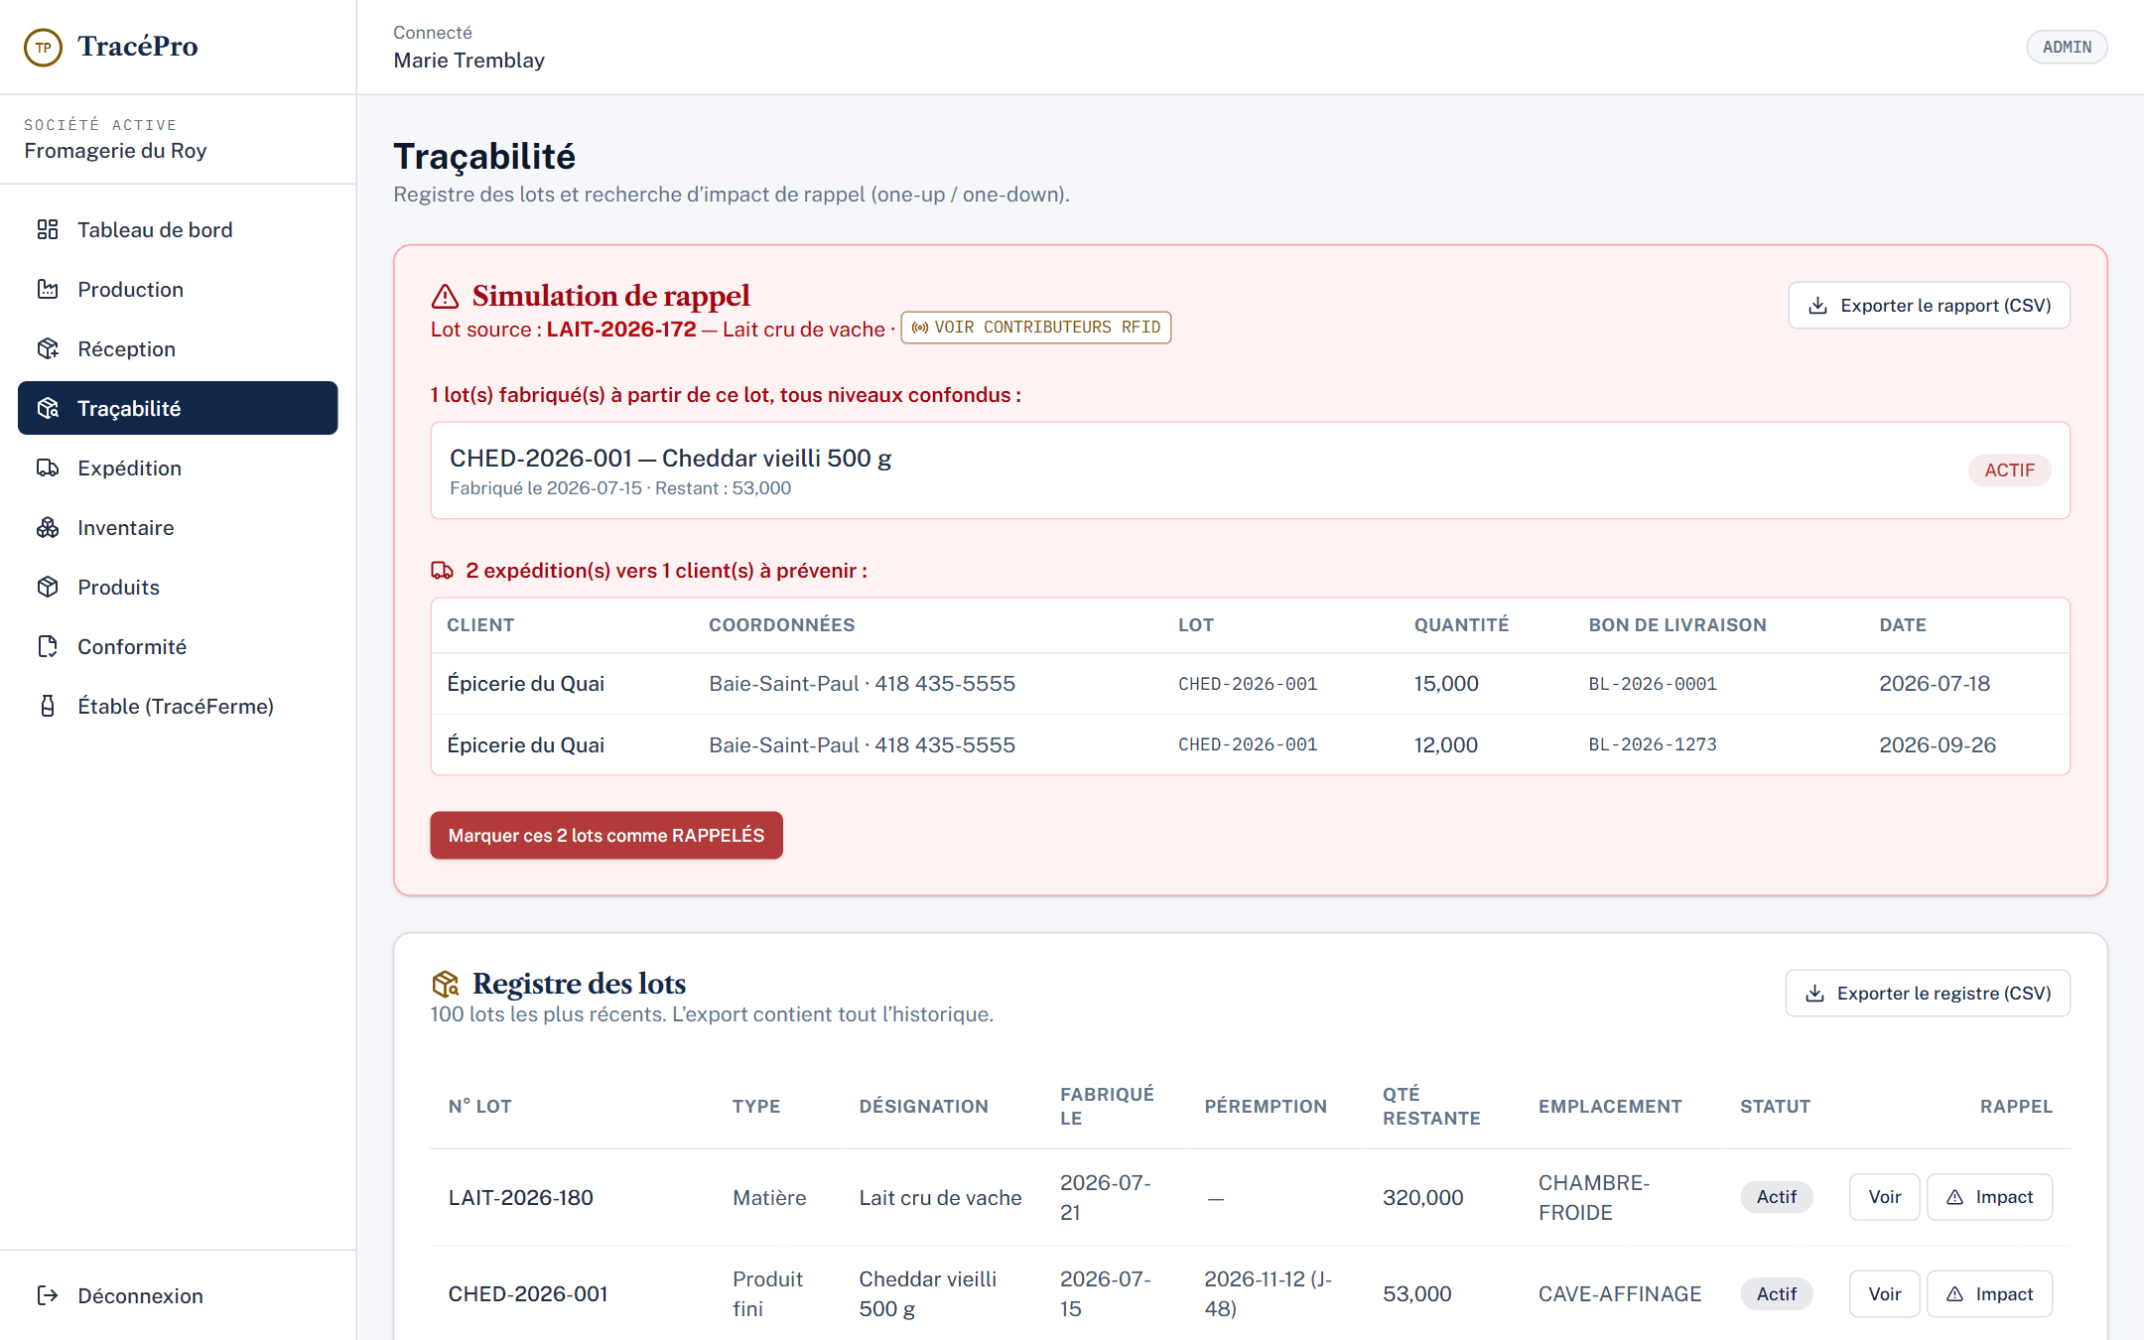Run Impact for lot LAIT-2026-180
This screenshot has height=1340, width=2144.
(1989, 1197)
